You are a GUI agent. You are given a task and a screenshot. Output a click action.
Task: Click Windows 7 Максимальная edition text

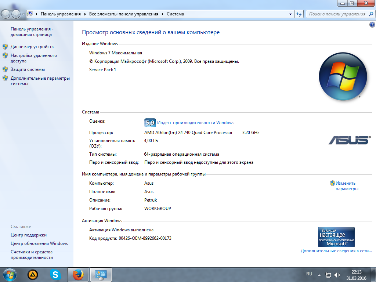pos(116,53)
